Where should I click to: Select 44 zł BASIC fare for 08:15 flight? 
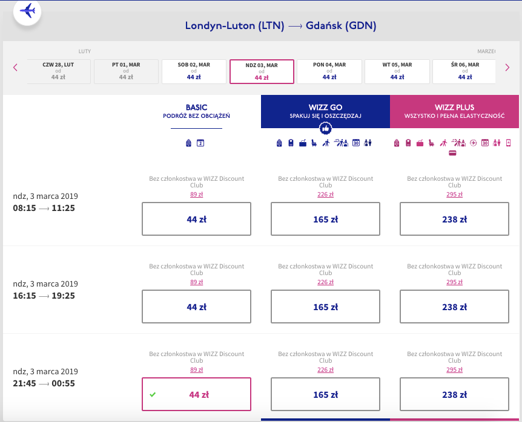click(x=196, y=219)
